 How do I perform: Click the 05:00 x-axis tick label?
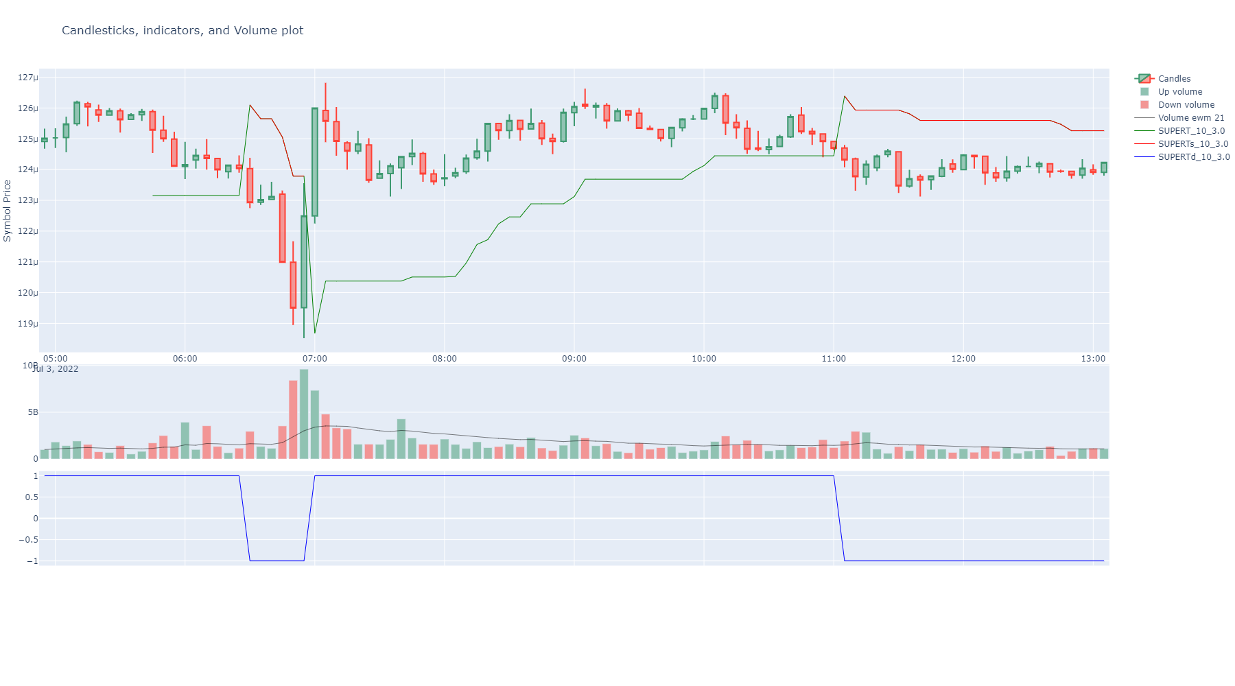pos(56,359)
